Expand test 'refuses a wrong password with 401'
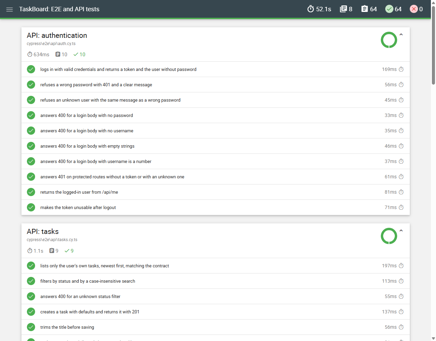Viewport: 436px width, 341px height. coord(215,85)
